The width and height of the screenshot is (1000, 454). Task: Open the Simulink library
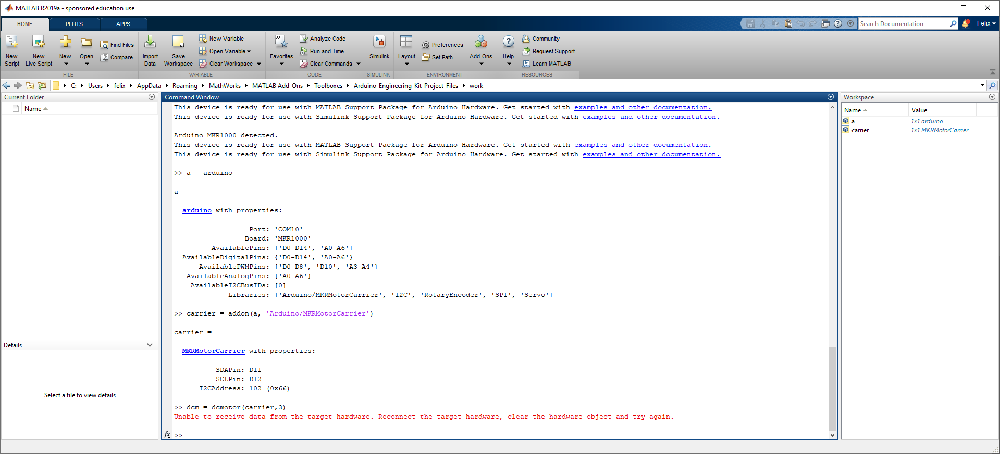click(x=379, y=47)
